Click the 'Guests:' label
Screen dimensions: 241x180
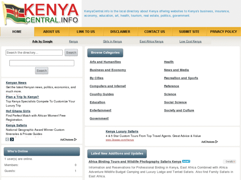coord(10,171)
